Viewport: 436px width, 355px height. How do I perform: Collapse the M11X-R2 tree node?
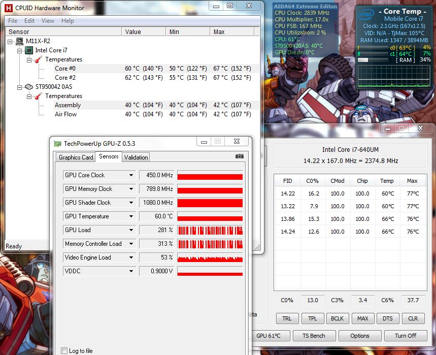(x=10, y=42)
